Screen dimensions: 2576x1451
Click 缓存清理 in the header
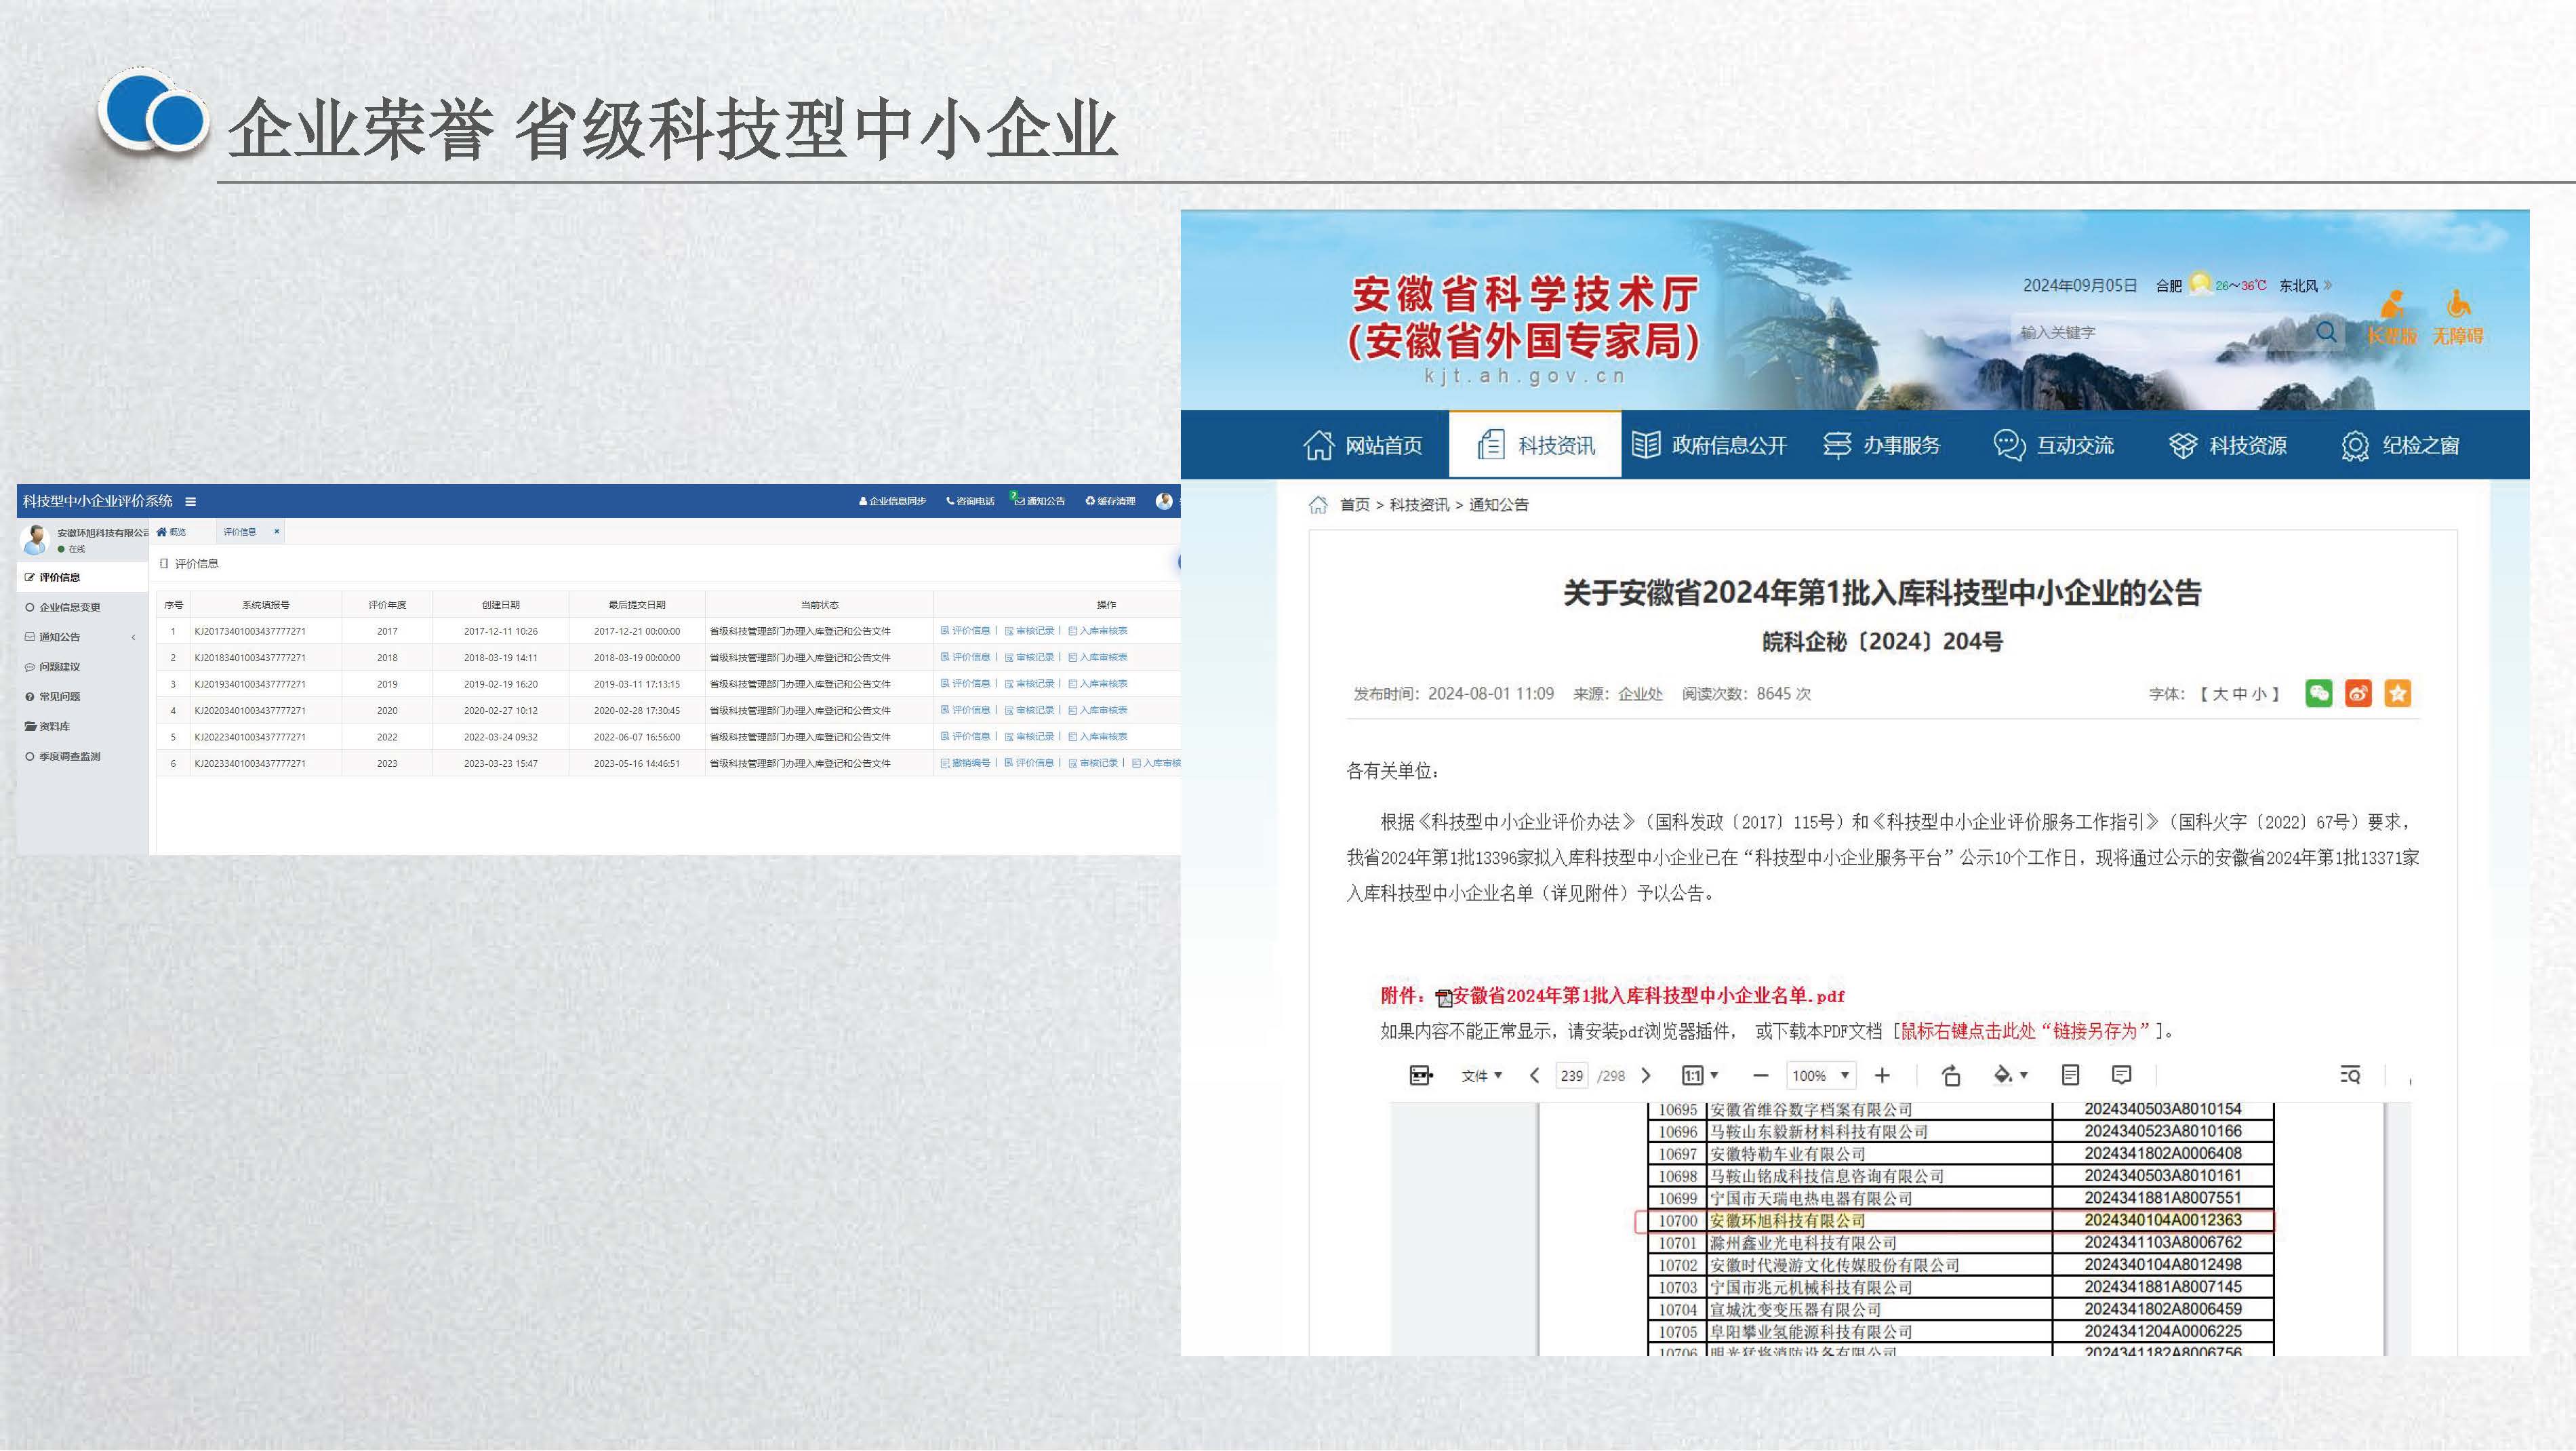click(x=1110, y=501)
